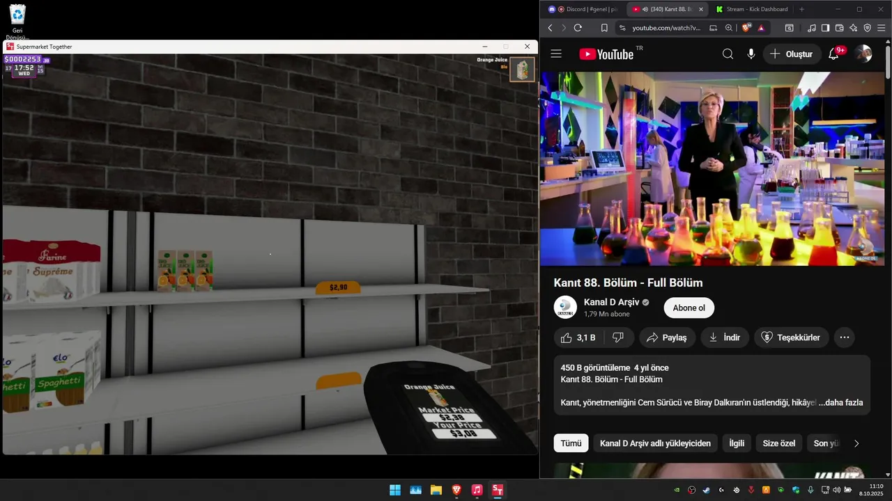Mute the audio-playing YouTube tab
Screen dimensions: 892x501
click(x=645, y=9)
